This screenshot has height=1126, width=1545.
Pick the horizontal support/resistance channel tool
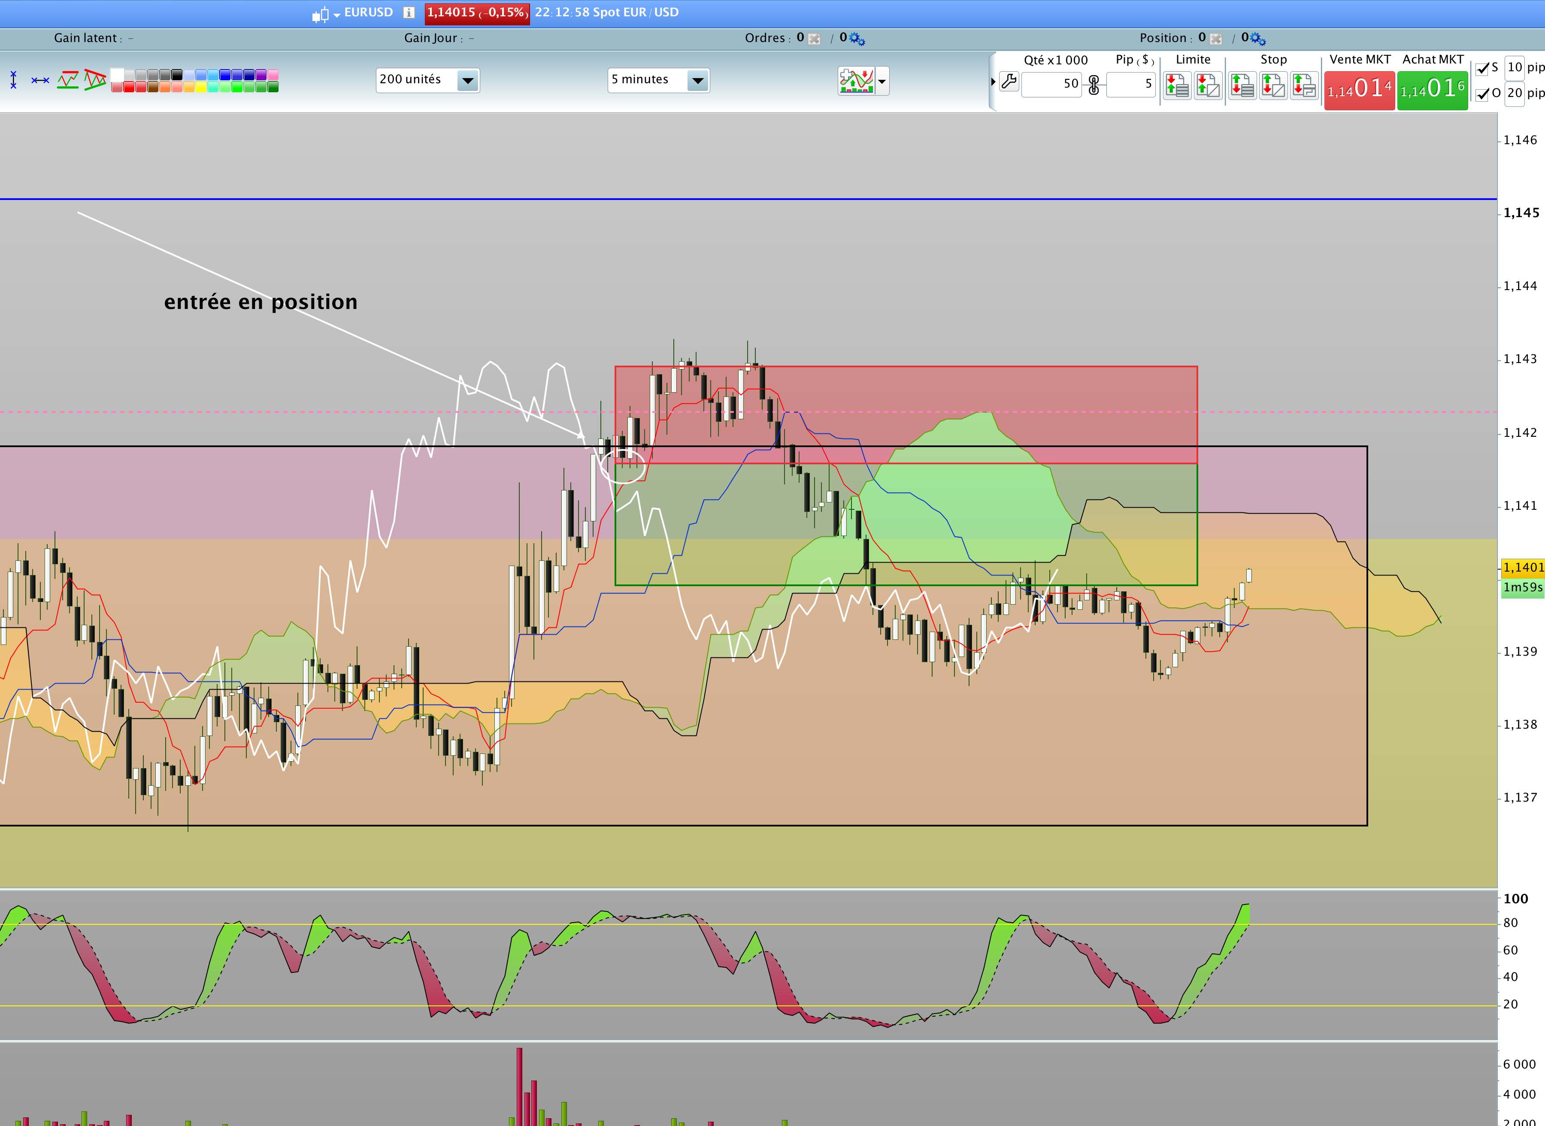pos(67,80)
